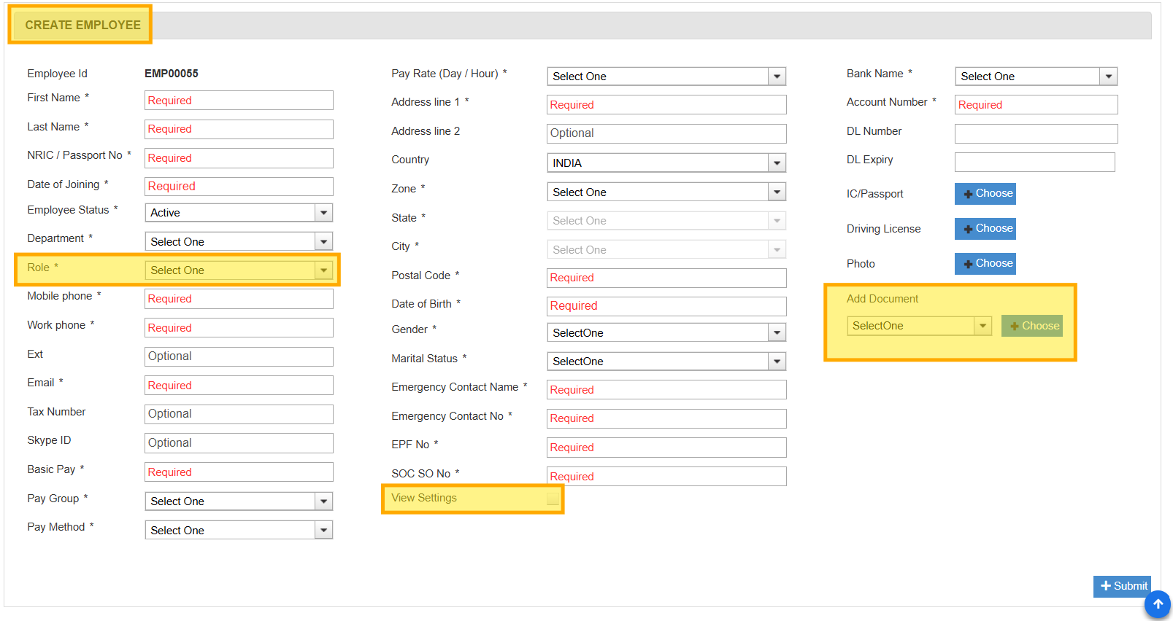The image size is (1173, 621).
Task: Open the Employee Status dropdown
Action: [x=239, y=213]
